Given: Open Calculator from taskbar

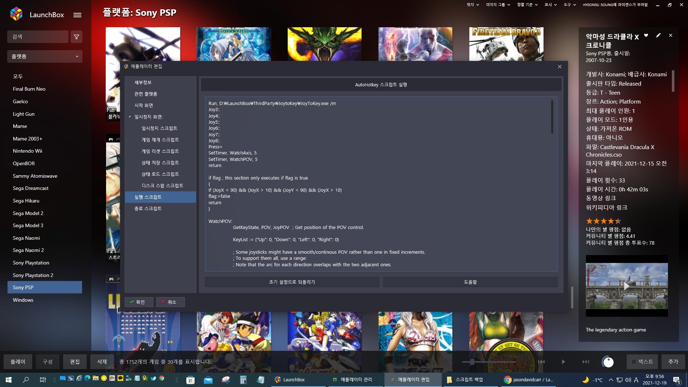Looking at the screenshot, I should [243, 380].
